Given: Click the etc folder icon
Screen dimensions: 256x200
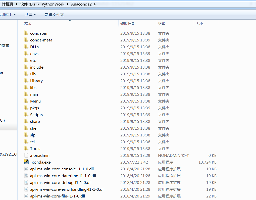Looking at the screenshot, I should click(x=26, y=60).
